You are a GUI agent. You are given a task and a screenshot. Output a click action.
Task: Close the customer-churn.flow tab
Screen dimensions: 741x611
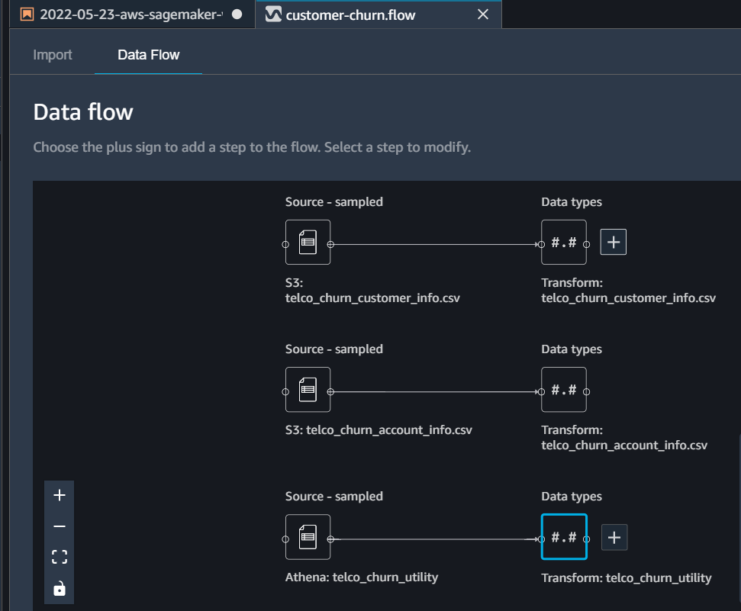tap(483, 14)
